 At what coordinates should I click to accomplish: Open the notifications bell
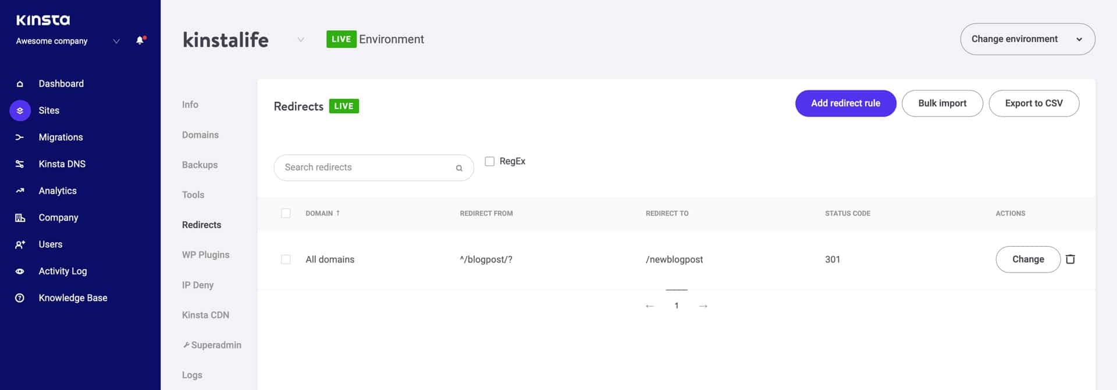(x=140, y=40)
